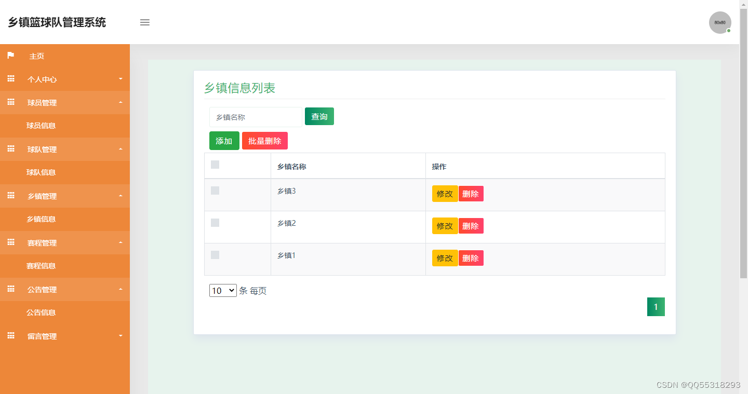Focus the 乡镇名称 search input field
748x394 pixels.
click(x=256, y=117)
